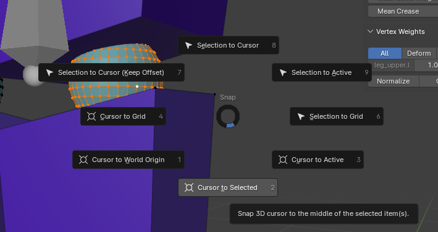The height and width of the screenshot is (232, 438).
Task: Click the arrow icon beside Selection to Active
Action: [283, 72]
